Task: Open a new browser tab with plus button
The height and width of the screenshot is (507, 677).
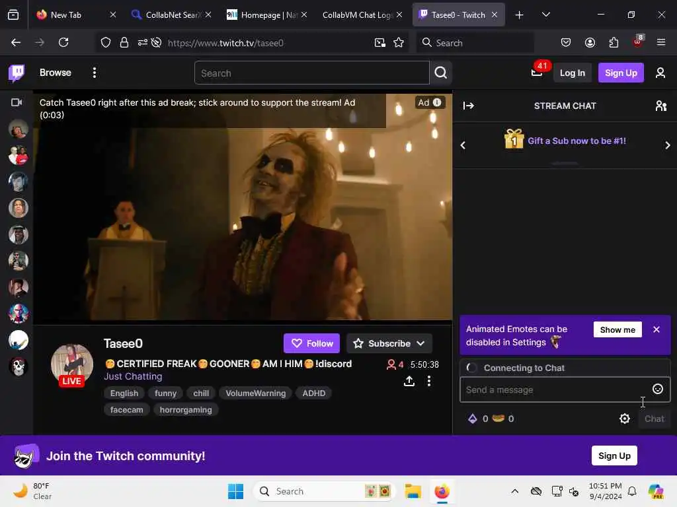Action: click(x=519, y=15)
